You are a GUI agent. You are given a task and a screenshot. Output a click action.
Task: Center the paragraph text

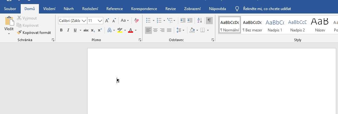[x=155, y=30]
